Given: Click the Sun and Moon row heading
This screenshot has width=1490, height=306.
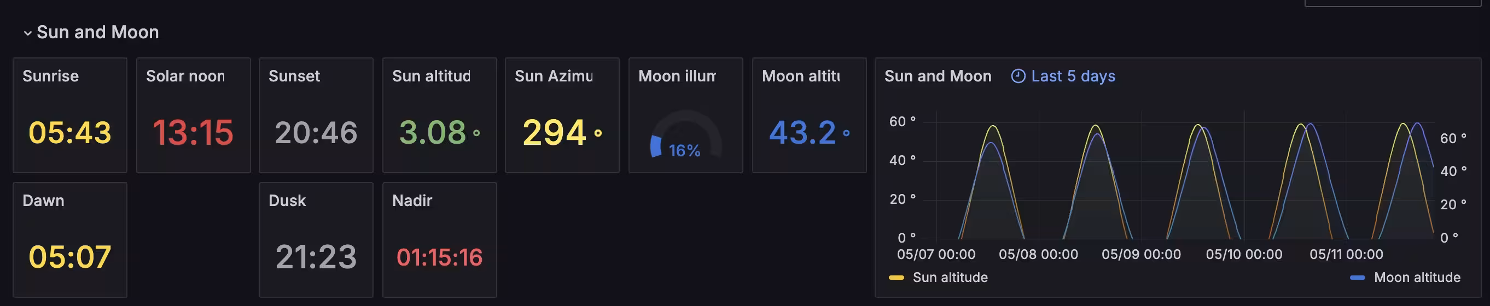Looking at the screenshot, I should [98, 32].
